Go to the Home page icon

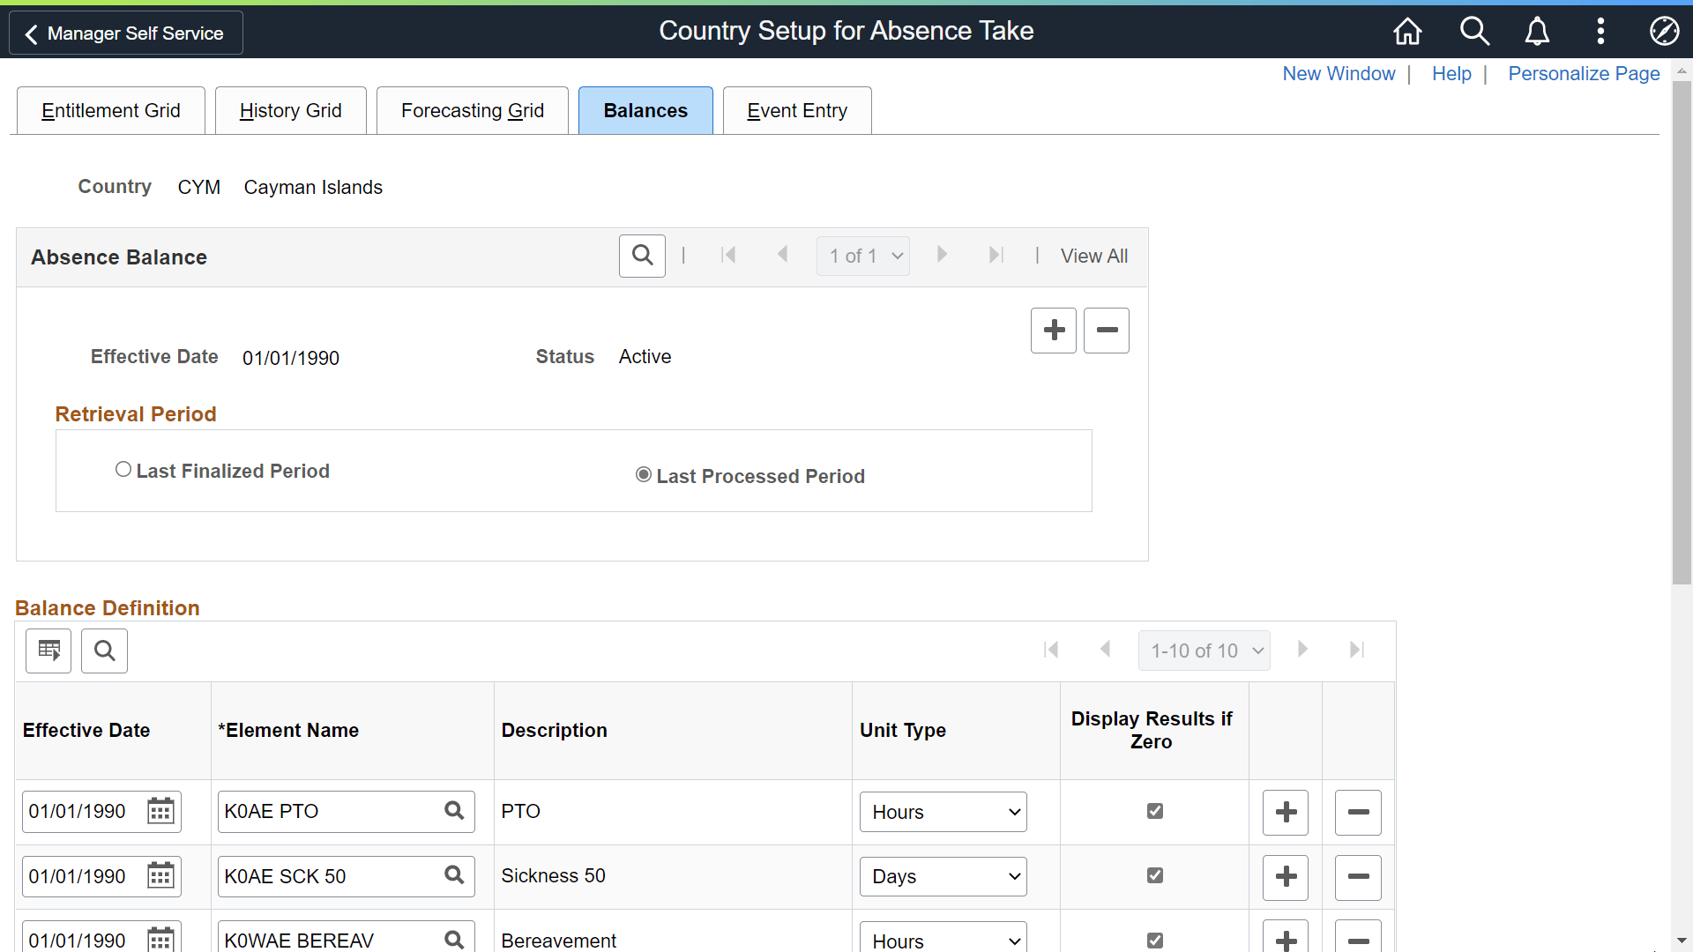(1407, 32)
